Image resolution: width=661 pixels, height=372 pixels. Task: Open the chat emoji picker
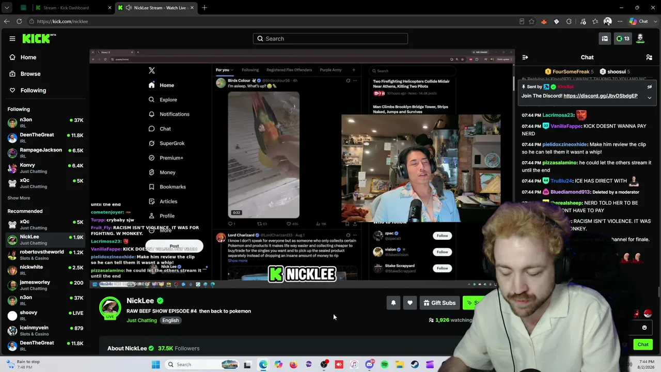pos(644,328)
